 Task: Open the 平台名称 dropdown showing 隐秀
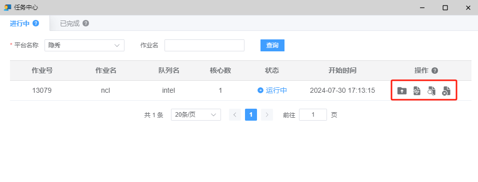[x=84, y=45]
